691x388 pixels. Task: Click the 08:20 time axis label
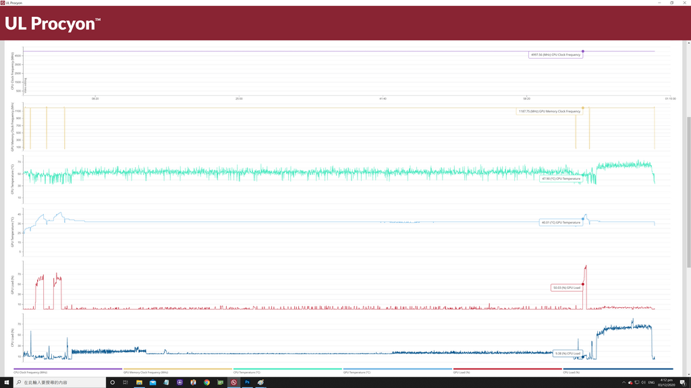point(95,98)
